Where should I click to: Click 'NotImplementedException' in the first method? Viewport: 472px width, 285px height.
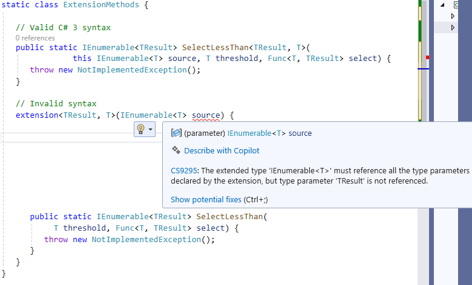(x=132, y=70)
